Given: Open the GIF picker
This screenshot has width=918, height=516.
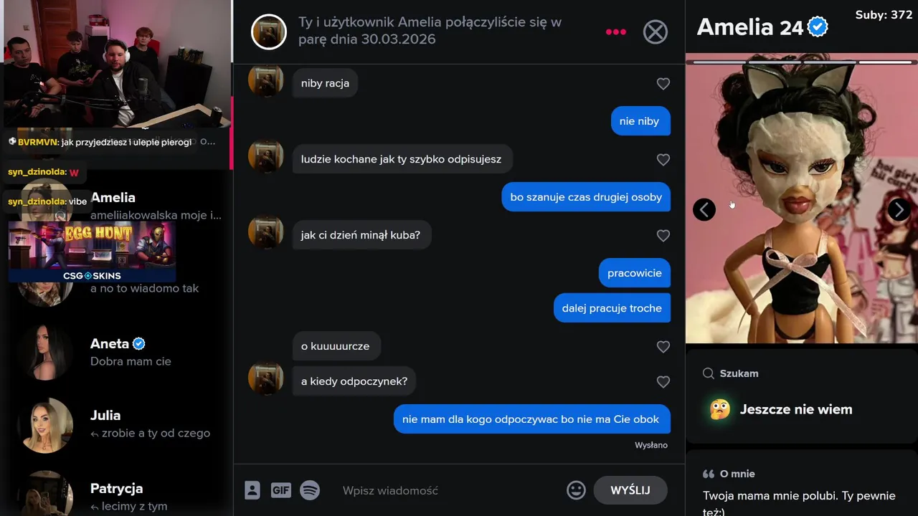Looking at the screenshot, I should pos(281,490).
